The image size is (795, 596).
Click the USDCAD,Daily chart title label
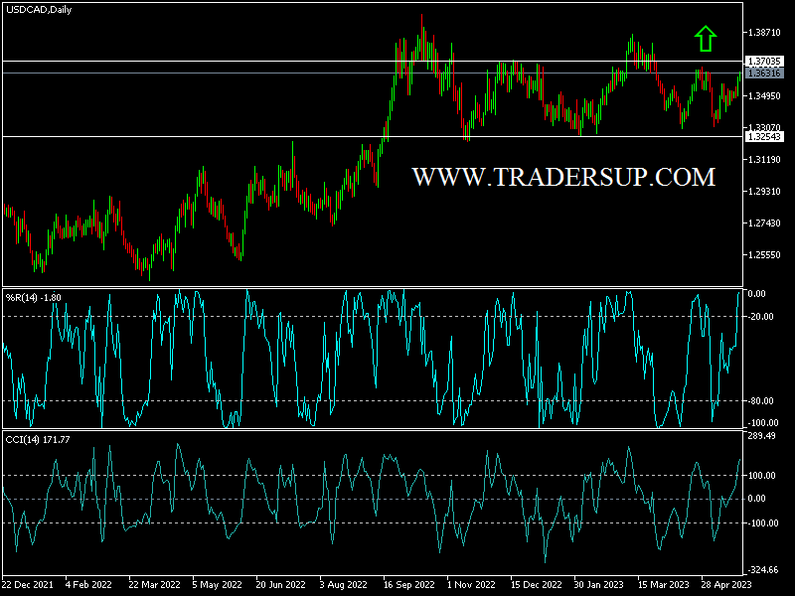39,10
